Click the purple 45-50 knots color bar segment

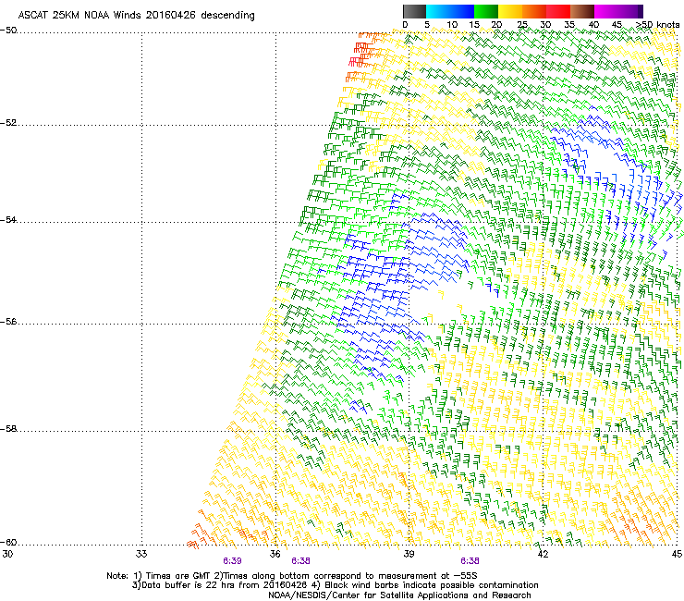tap(629, 11)
